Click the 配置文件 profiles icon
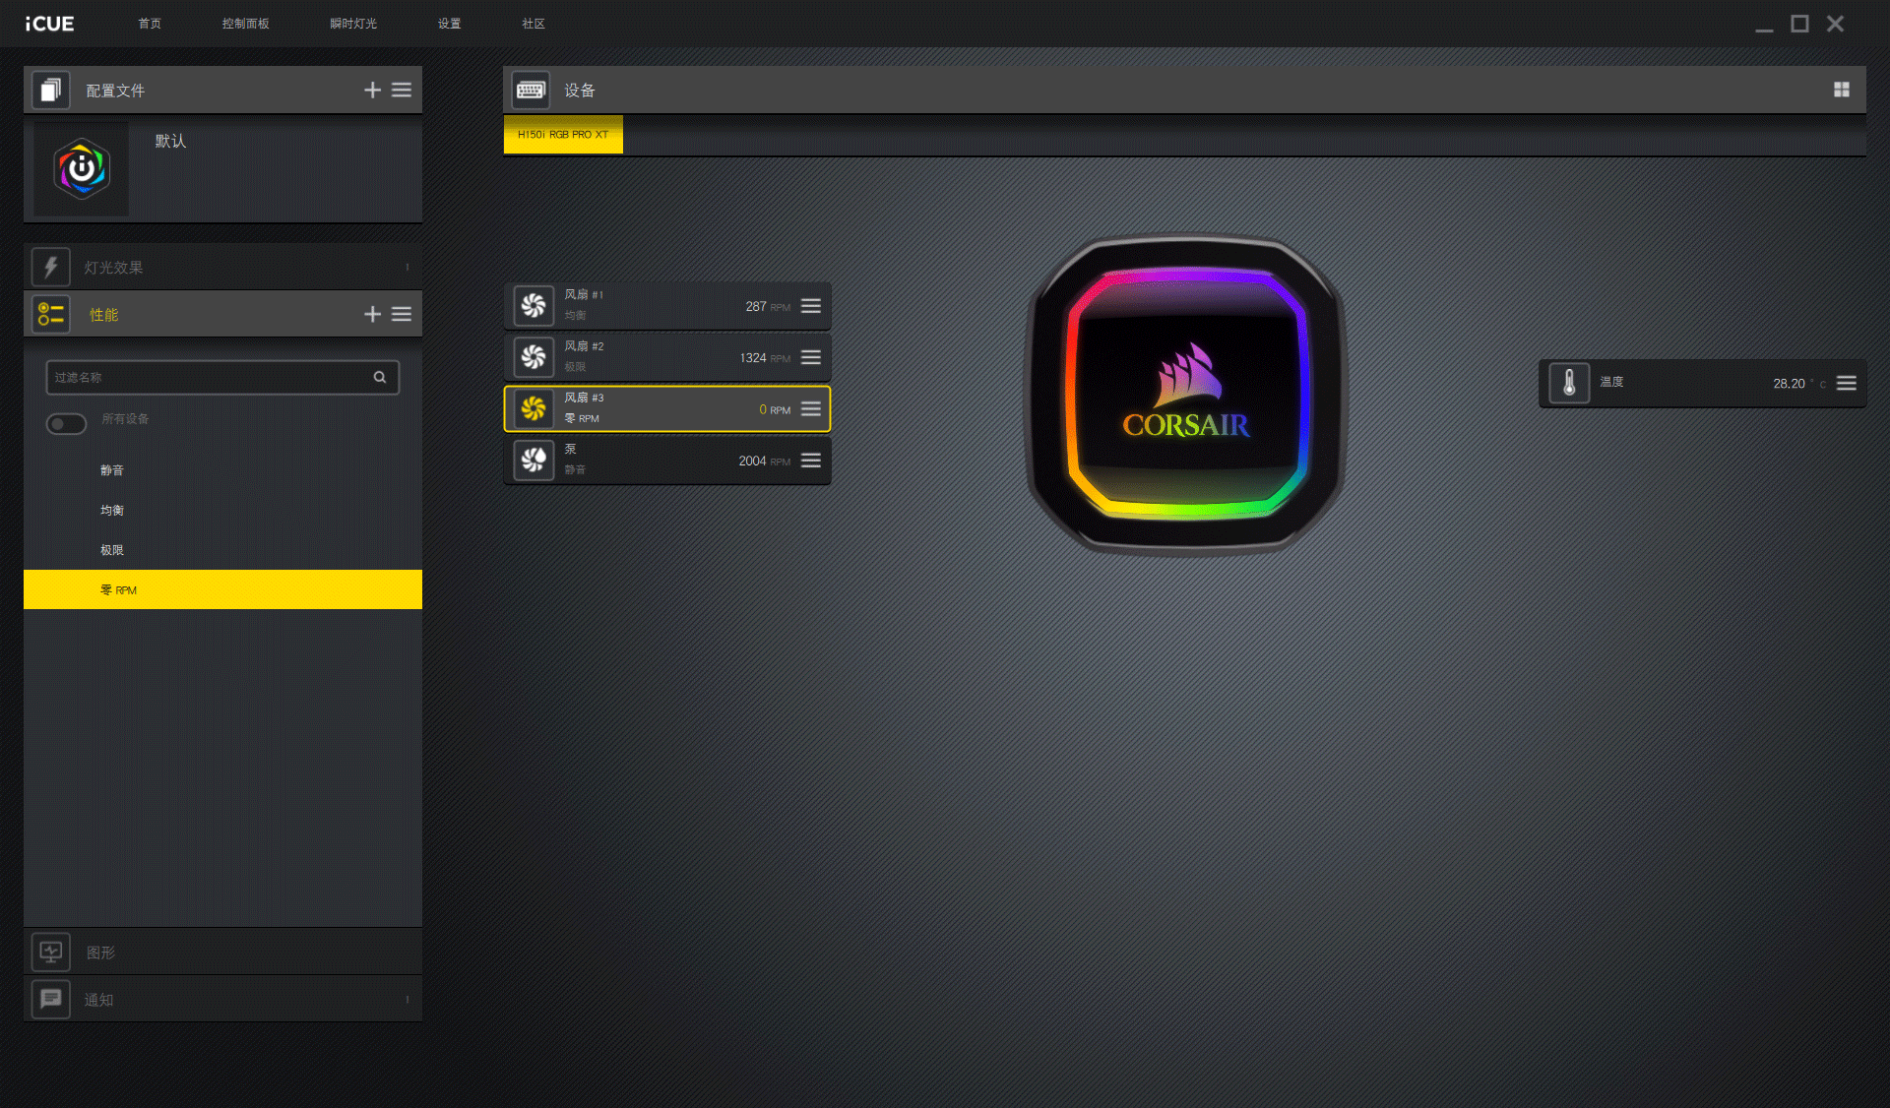The image size is (1890, 1108). (x=51, y=91)
